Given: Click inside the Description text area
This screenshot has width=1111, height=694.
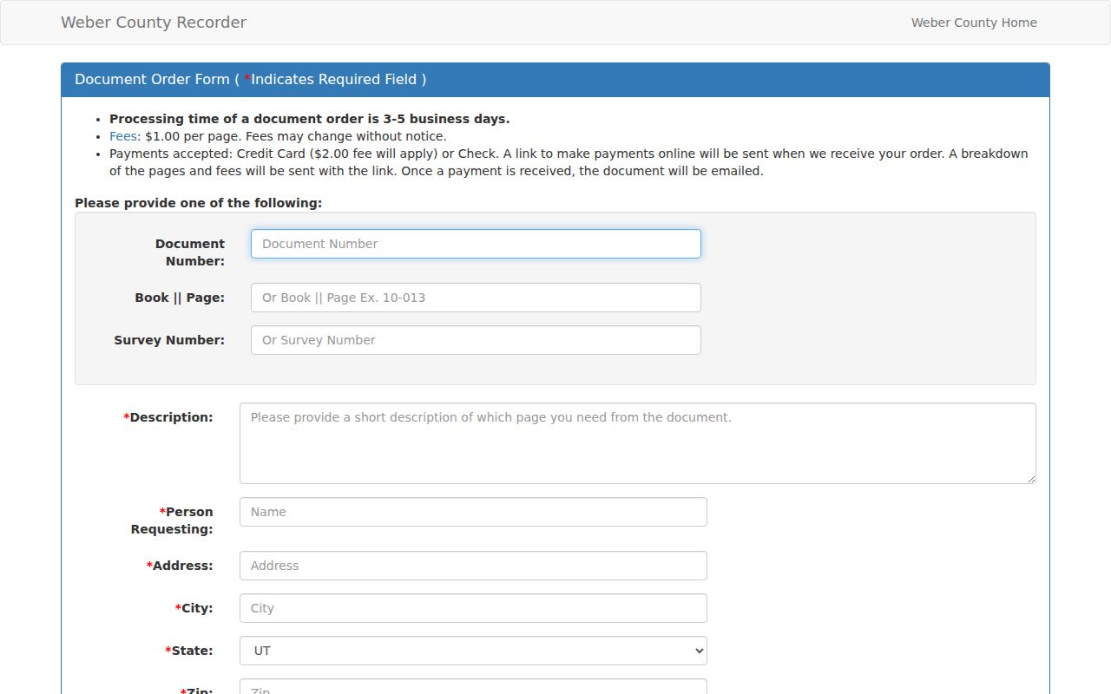Looking at the screenshot, I should point(638,443).
